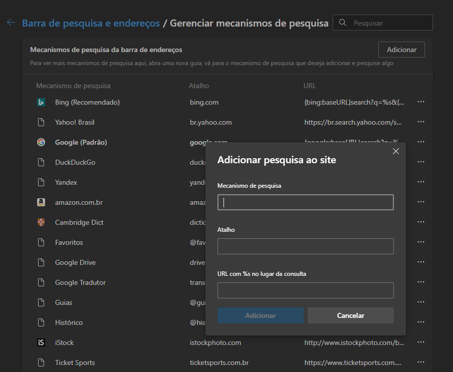Click the Adicionar button above the list
Viewport: 453px width, 372px height.
tap(401, 50)
